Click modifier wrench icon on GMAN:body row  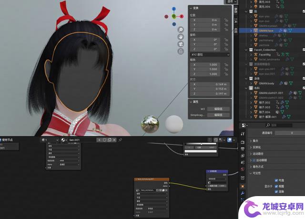pyautogui.click(x=281, y=83)
